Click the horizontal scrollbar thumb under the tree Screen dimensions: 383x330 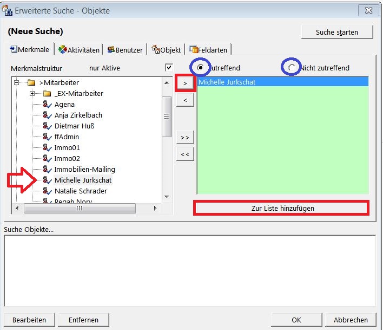click(79, 208)
